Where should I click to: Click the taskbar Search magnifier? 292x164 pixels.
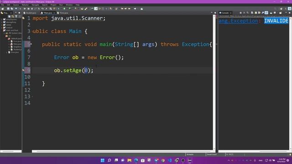tap(109, 160)
